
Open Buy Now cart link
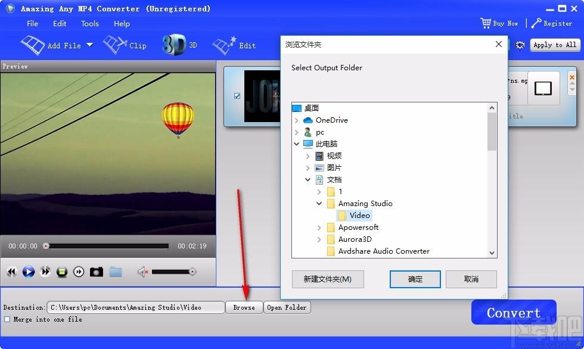coord(499,23)
